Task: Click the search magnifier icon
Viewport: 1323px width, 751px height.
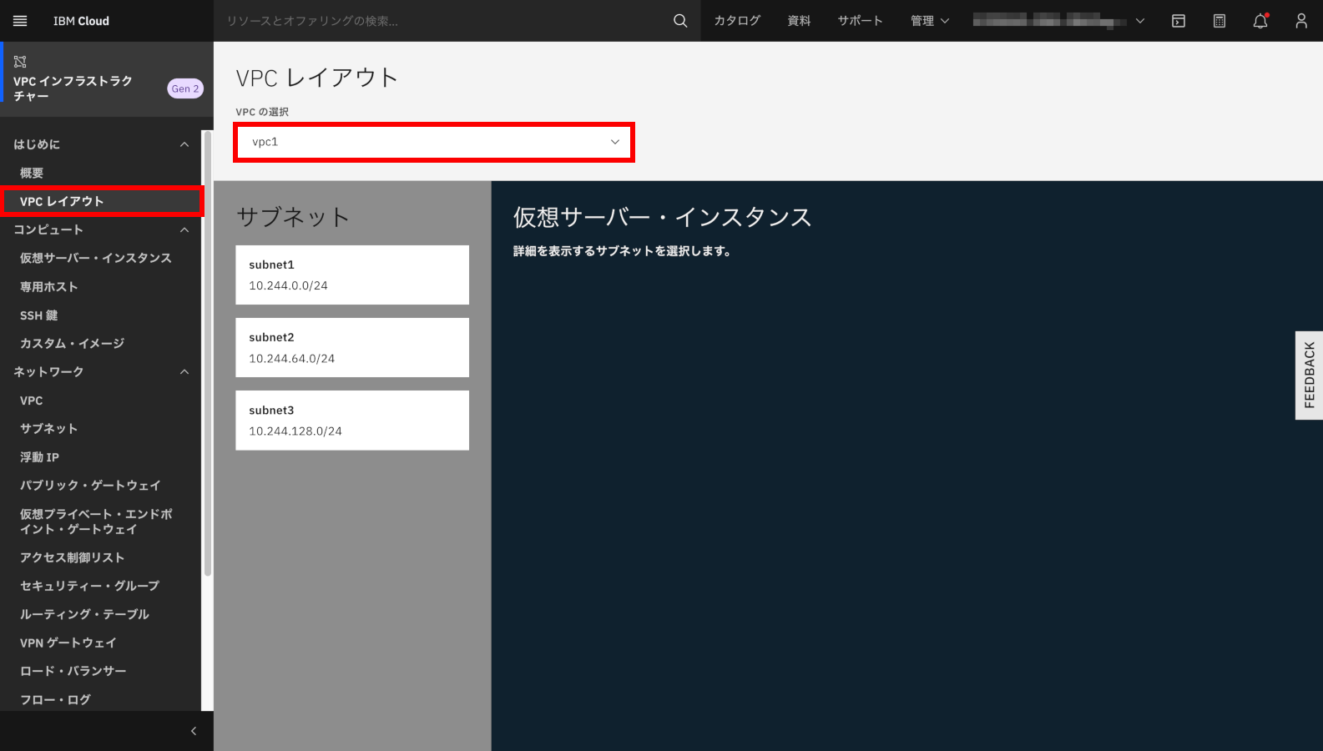Action: point(680,21)
